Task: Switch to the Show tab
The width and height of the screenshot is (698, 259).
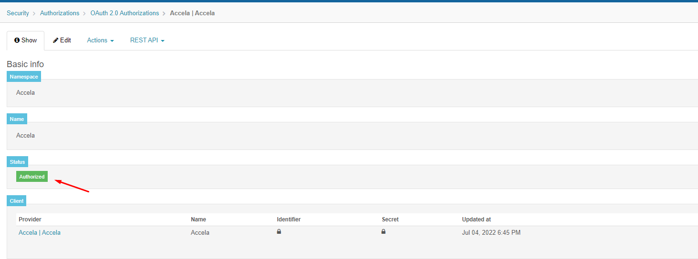Action: pyautogui.click(x=26, y=40)
